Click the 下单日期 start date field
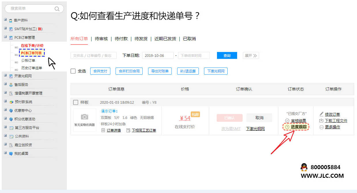357x193 pixels. point(158,56)
